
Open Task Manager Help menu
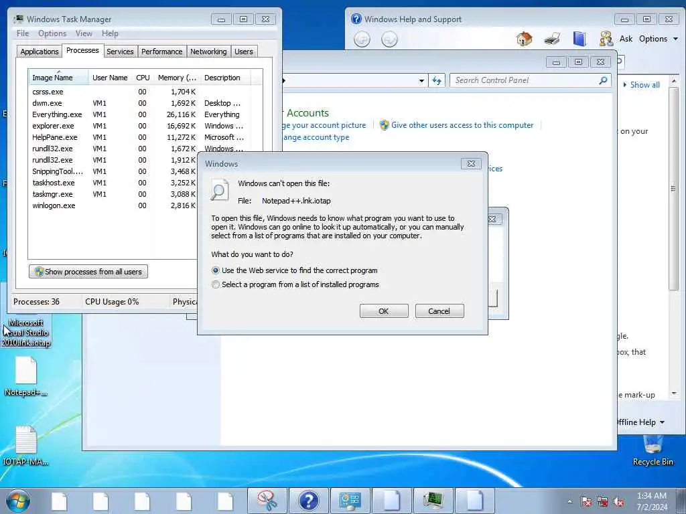(110, 33)
